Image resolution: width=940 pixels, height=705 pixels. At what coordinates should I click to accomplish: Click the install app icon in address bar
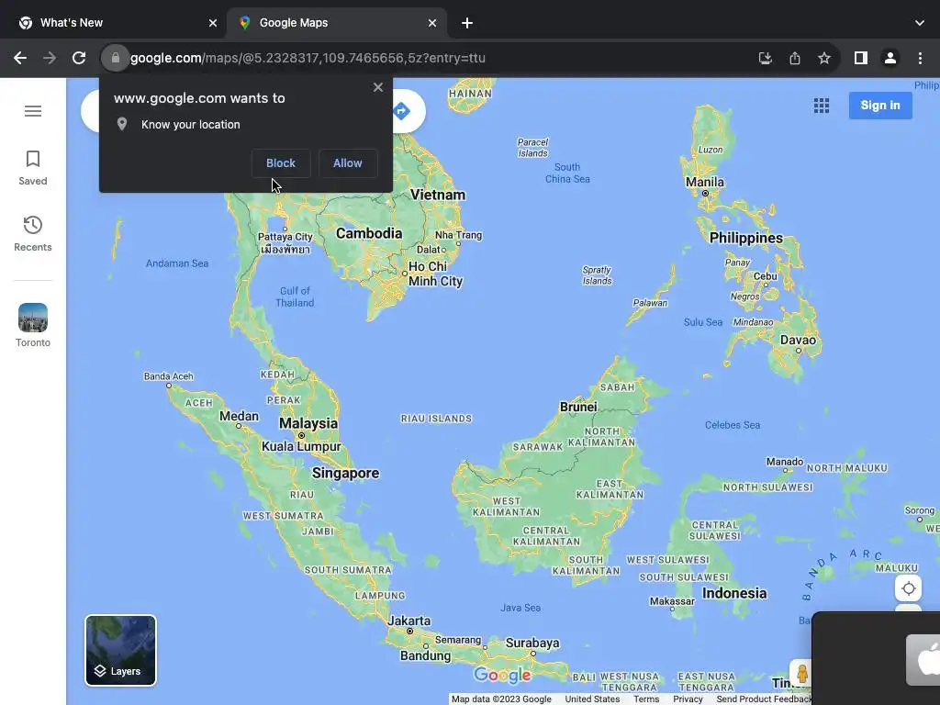click(x=765, y=58)
